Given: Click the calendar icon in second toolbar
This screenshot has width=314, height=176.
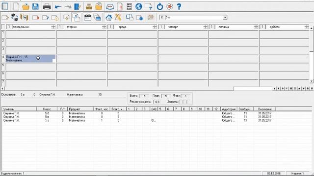Looking at the screenshot, I should pyautogui.click(x=88, y=18).
